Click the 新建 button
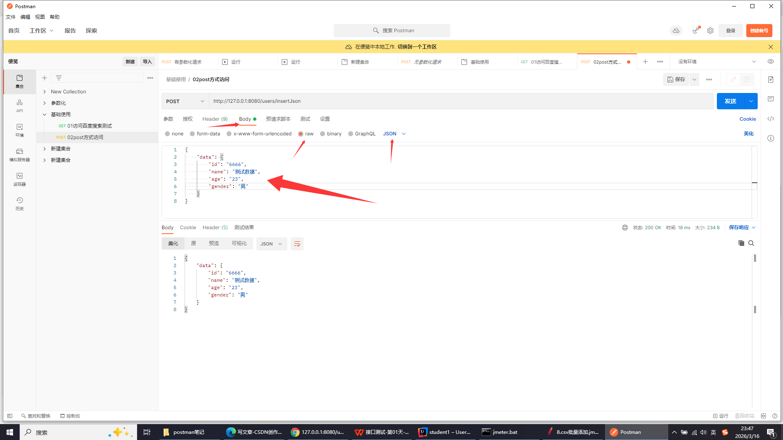 click(x=130, y=62)
